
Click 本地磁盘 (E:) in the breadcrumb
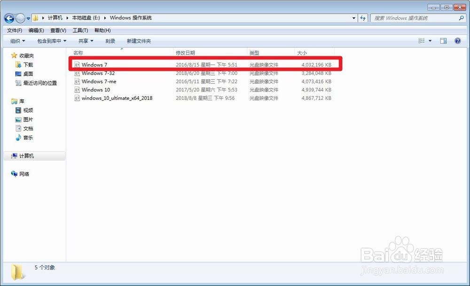click(x=86, y=18)
